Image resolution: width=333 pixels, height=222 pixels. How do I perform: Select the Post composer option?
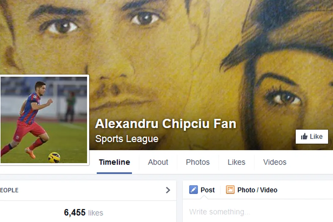click(202, 190)
